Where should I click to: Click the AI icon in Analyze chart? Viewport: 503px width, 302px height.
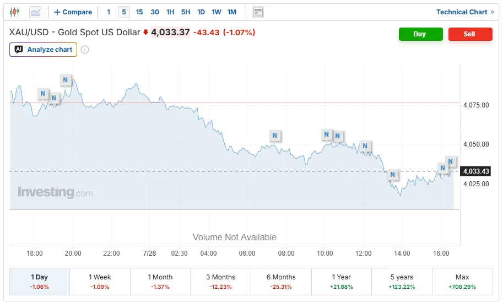click(x=19, y=50)
